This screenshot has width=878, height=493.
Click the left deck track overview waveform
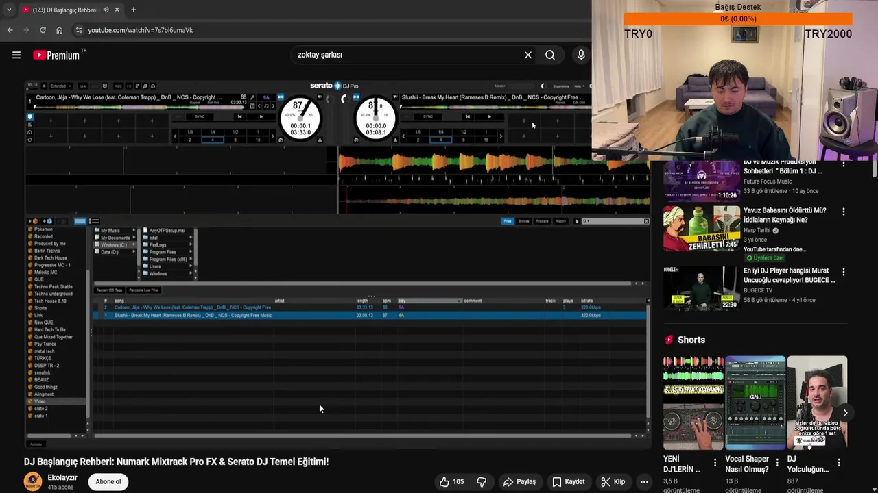pos(140,107)
